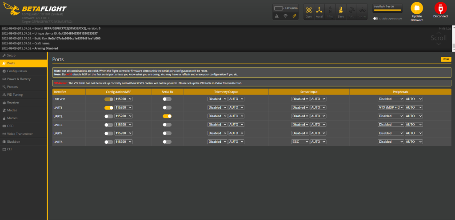Click the link status chain icon
The height and width of the screenshot is (220, 455).
[294, 16]
